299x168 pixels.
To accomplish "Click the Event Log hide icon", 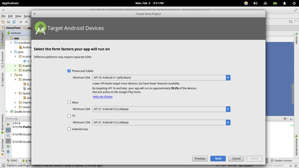I will (x=291, y=119).
